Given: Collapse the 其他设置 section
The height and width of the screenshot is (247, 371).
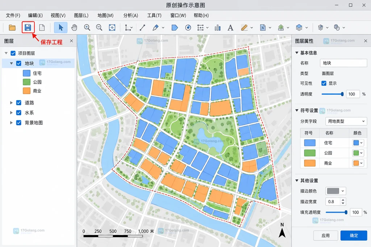Looking at the screenshot, I should (x=297, y=180).
